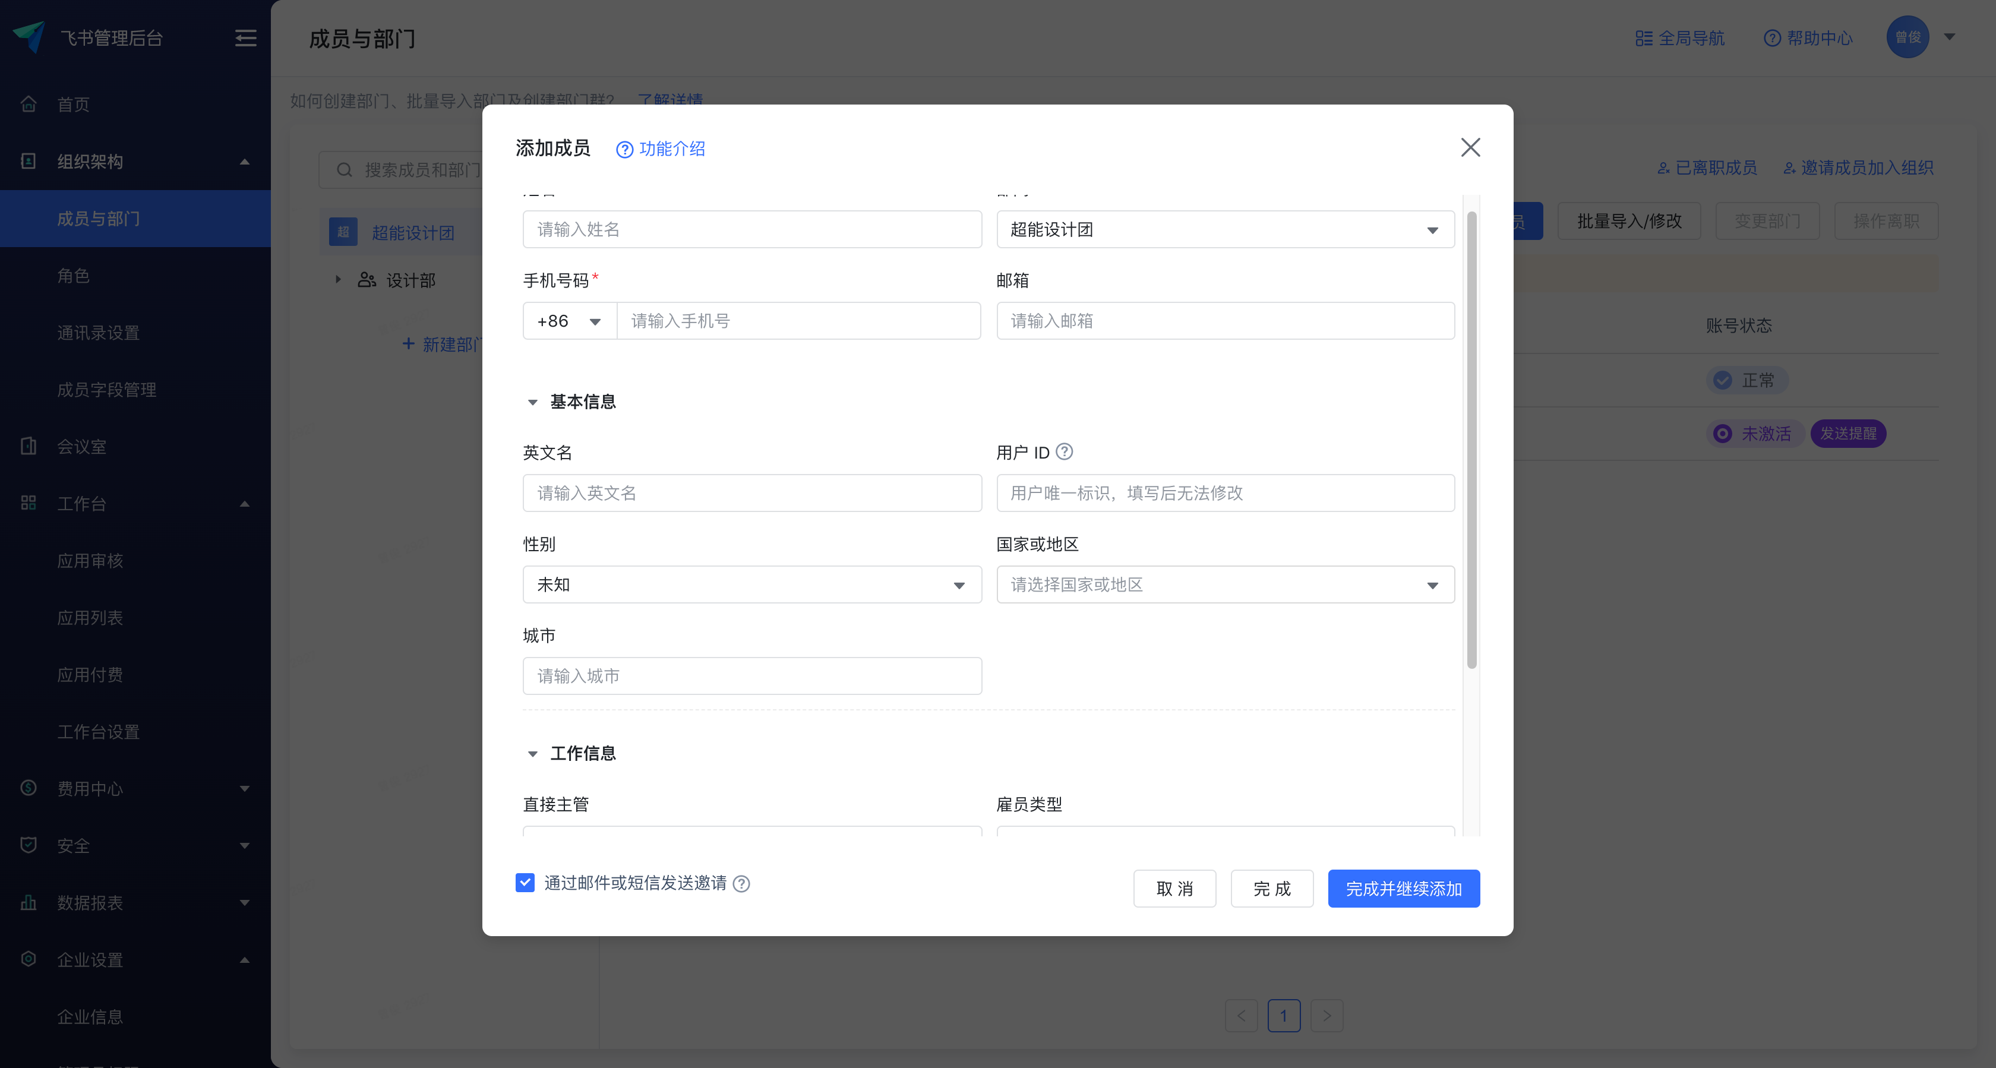This screenshot has height=1068, width=1996.
Task: Collapse the 基本信息 section
Action: click(533, 402)
